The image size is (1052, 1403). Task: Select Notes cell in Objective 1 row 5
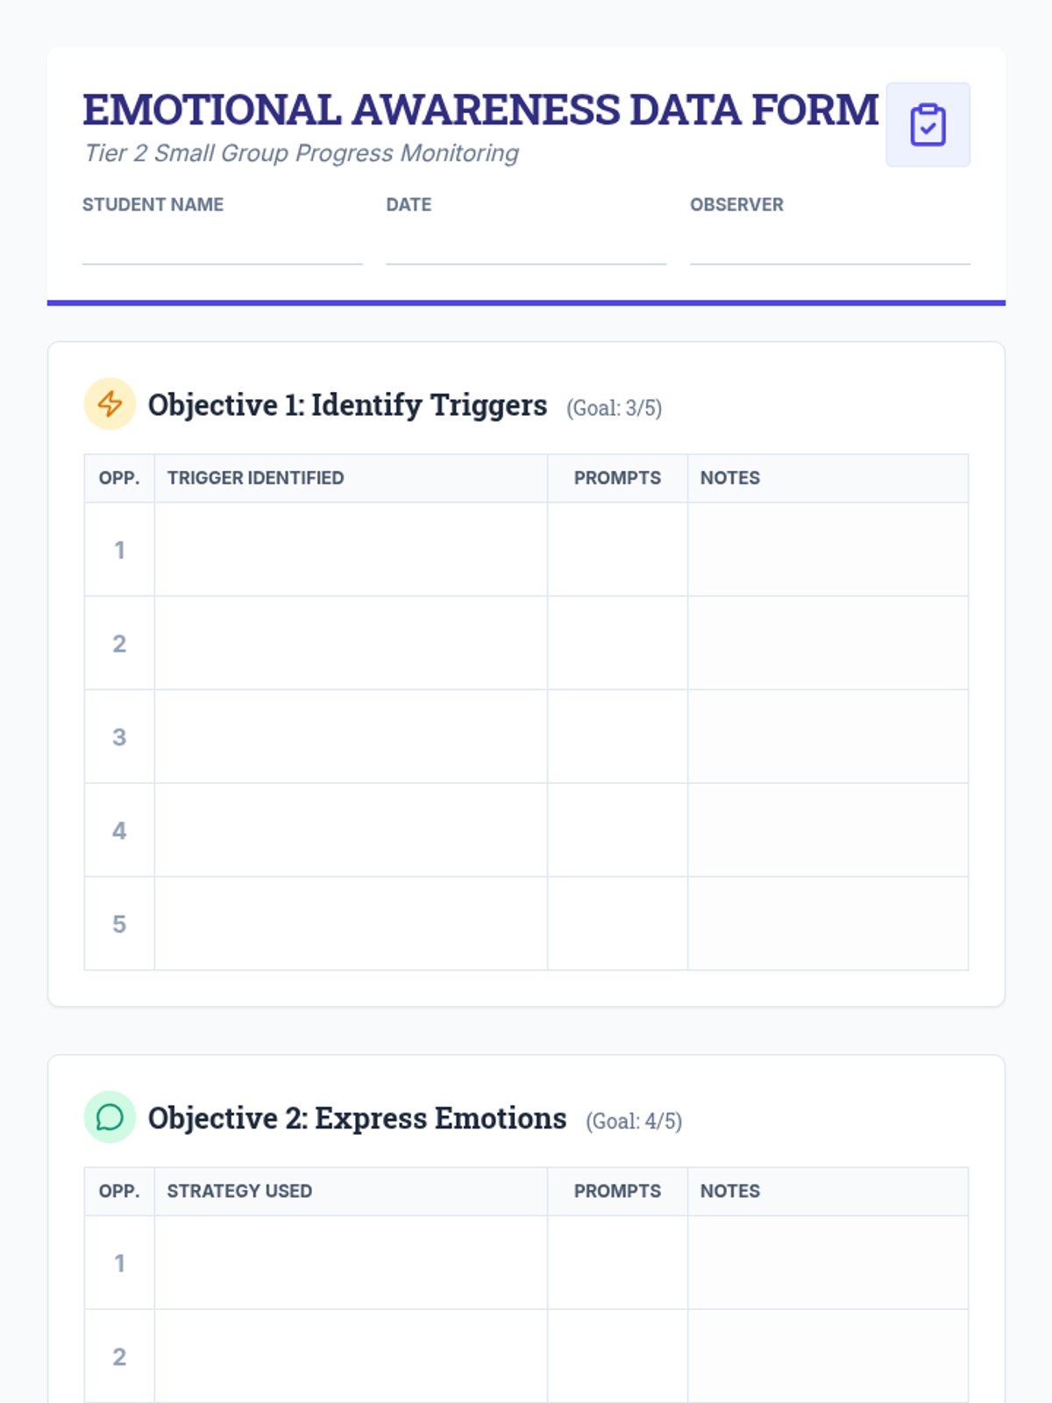[x=828, y=923]
